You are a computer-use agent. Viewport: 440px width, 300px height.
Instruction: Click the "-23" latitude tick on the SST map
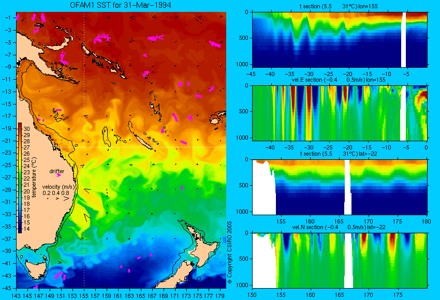point(6,153)
